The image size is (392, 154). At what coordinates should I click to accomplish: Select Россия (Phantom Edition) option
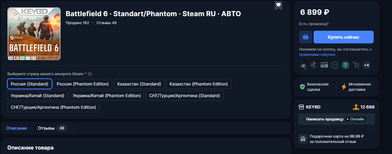83,84
